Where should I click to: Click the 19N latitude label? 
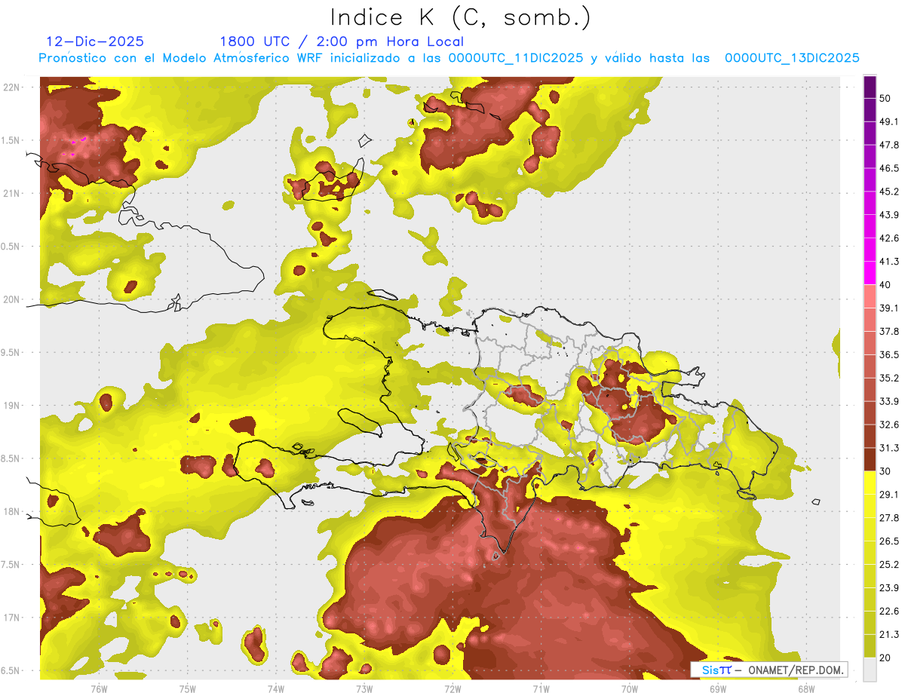tap(13, 406)
